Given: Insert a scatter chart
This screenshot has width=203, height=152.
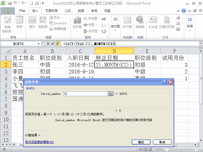Looking at the screenshot, I should [x=105, y=25].
